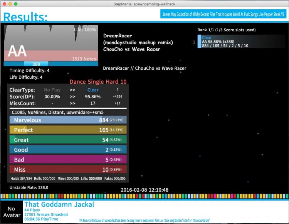Click the 388 combo progress bar
Screen dimensions: 289x224
pyautogui.click(x=51, y=64)
